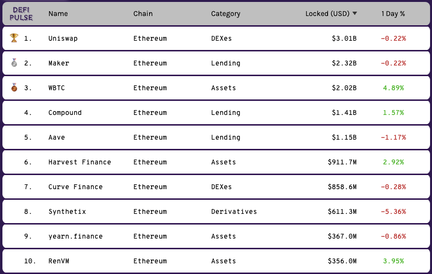Toggle the Locked (USD) sort arrow
Viewport: 432px width, 274px height.
[355, 14]
